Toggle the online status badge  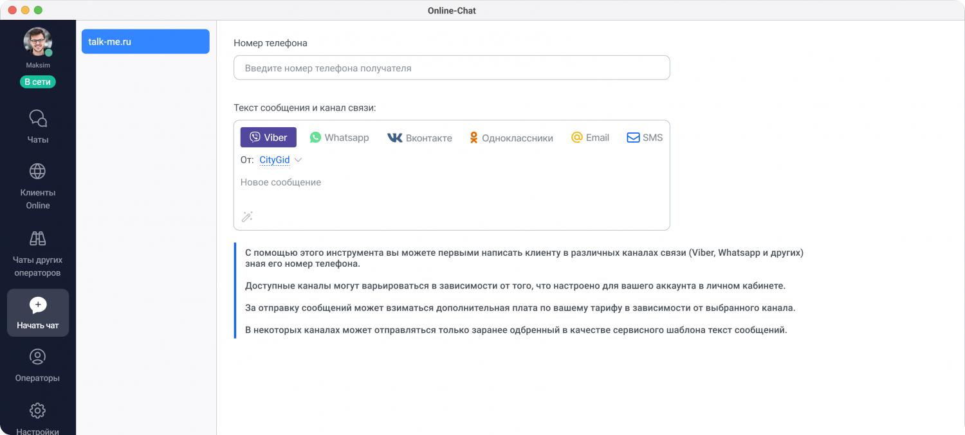click(38, 82)
